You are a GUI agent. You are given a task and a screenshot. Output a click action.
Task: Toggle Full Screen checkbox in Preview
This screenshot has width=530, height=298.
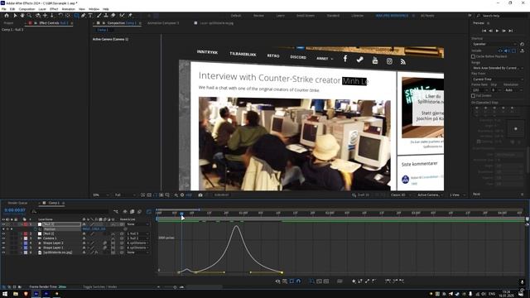tap(473, 96)
